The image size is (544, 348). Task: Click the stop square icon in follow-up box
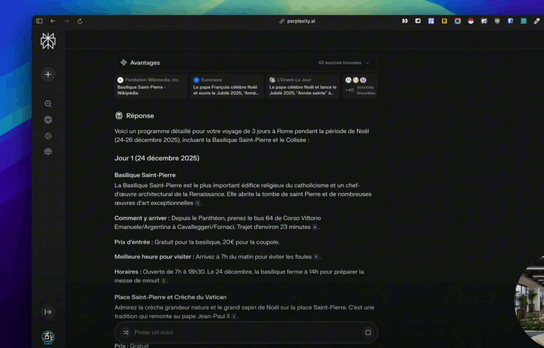(x=368, y=333)
